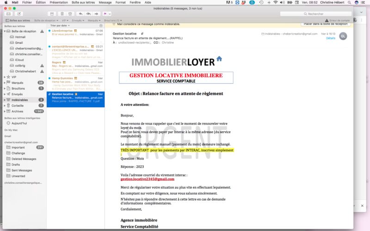Open the Sent Messages folder
This screenshot has width=370, height=231.
tap(22, 170)
